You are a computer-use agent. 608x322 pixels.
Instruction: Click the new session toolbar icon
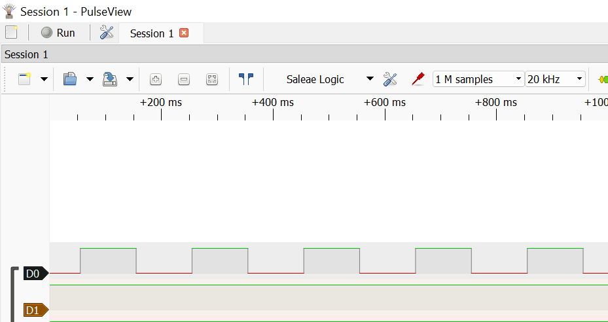(25, 79)
